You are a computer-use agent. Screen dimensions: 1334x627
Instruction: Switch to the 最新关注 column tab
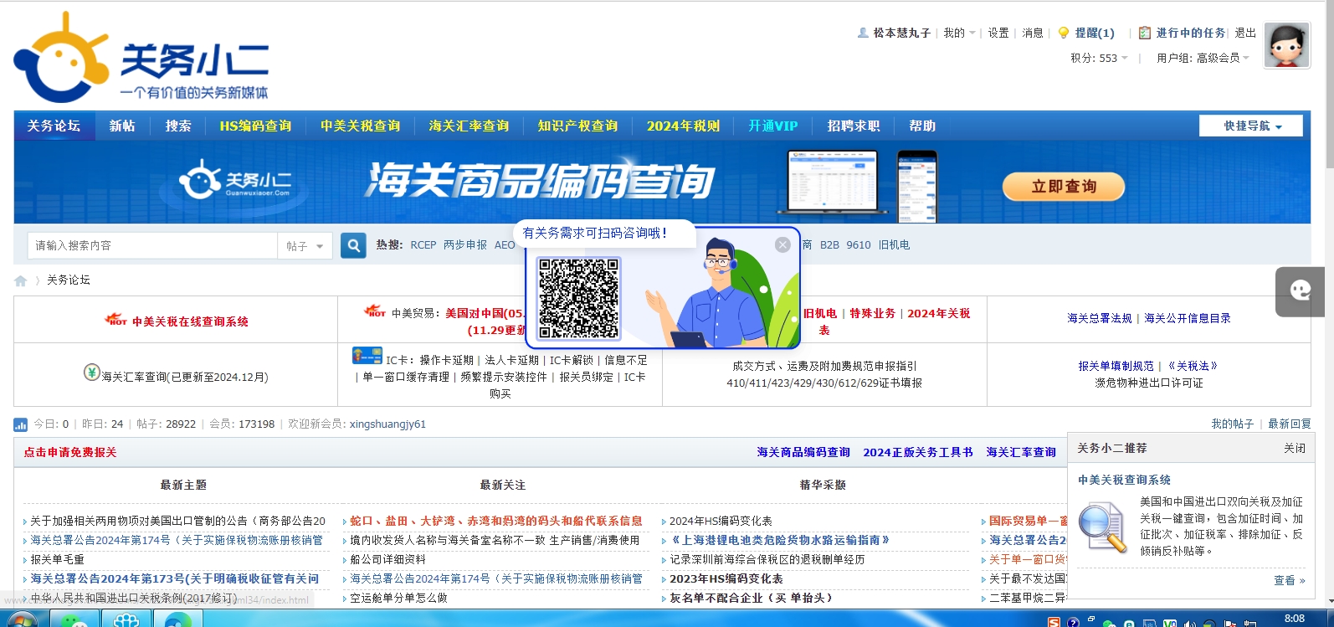point(503,486)
